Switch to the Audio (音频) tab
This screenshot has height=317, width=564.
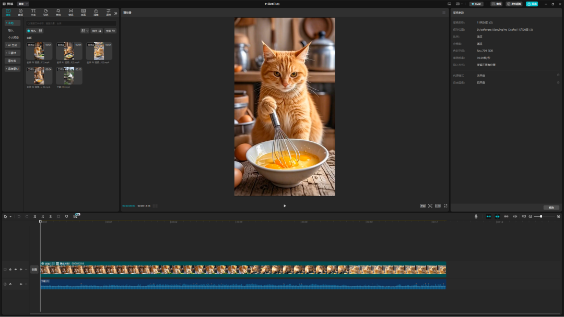(x=20, y=12)
